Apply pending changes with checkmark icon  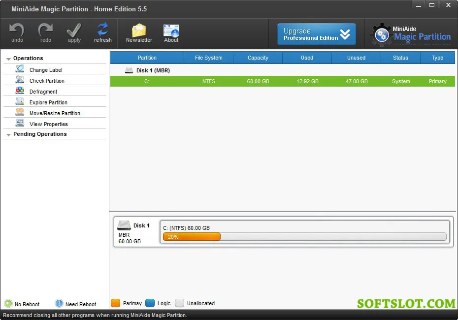[x=74, y=30]
